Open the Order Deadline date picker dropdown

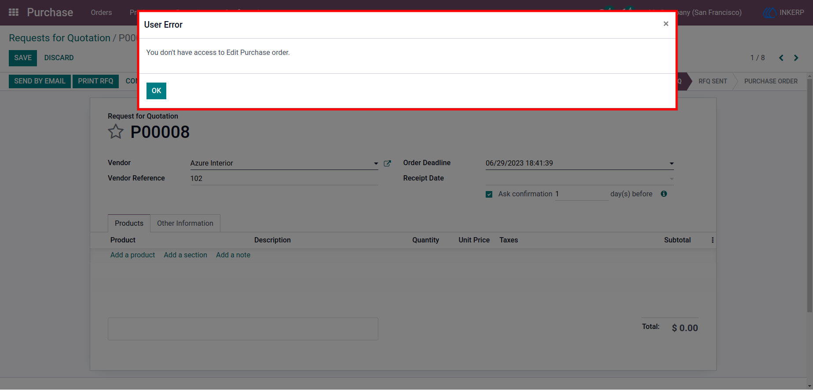click(671, 163)
